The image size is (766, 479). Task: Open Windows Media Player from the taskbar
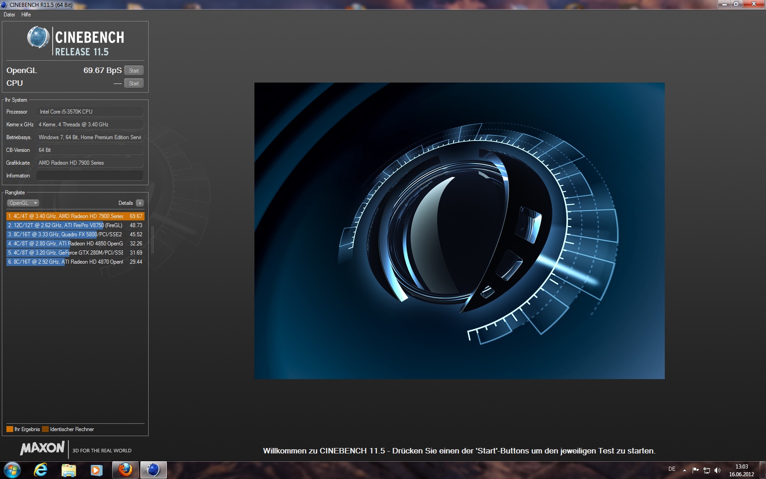pos(97,470)
